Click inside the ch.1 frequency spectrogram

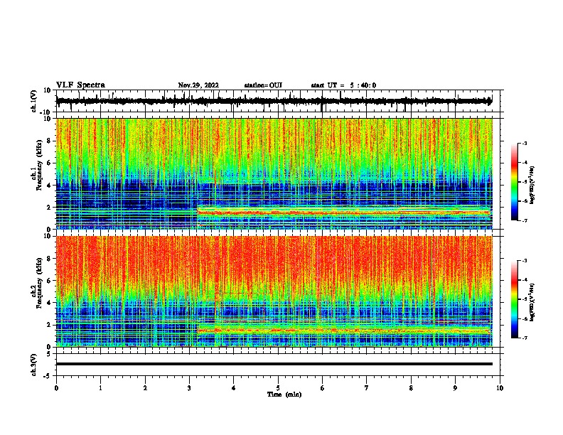[x=274, y=173]
